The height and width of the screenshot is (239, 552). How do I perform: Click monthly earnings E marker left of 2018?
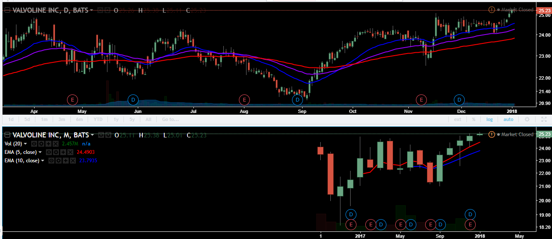click(470, 224)
